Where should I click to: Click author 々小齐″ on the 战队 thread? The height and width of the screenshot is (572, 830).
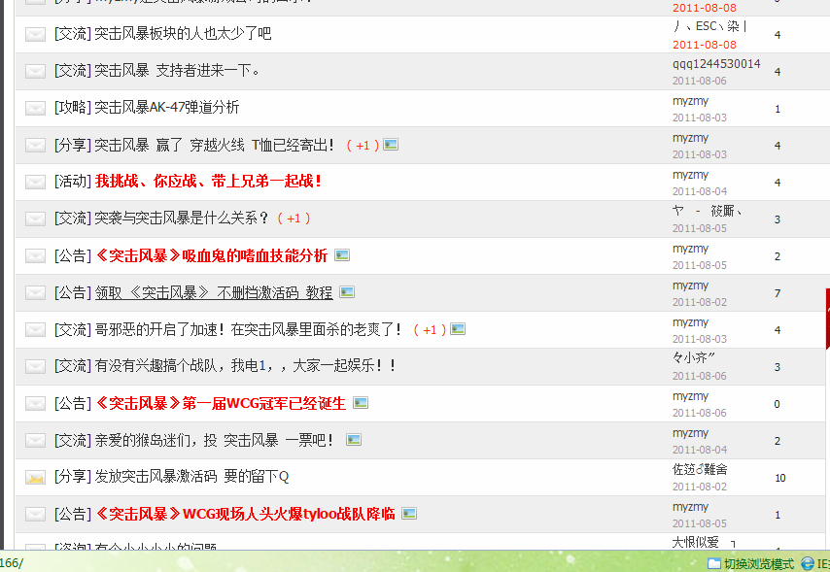click(x=693, y=358)
